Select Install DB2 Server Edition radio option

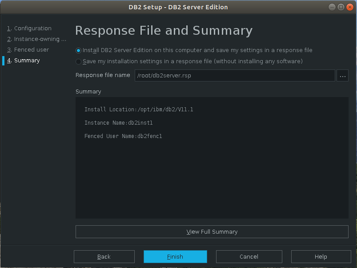(79, 51)
